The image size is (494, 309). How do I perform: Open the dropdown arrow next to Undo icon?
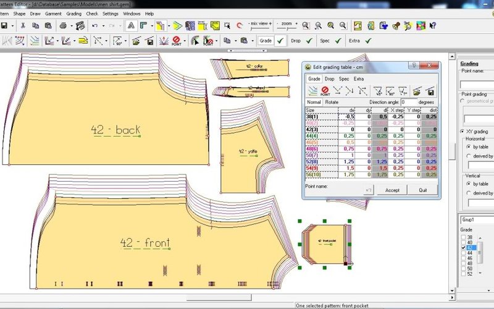pyautogui.click(x=103, y=26)
